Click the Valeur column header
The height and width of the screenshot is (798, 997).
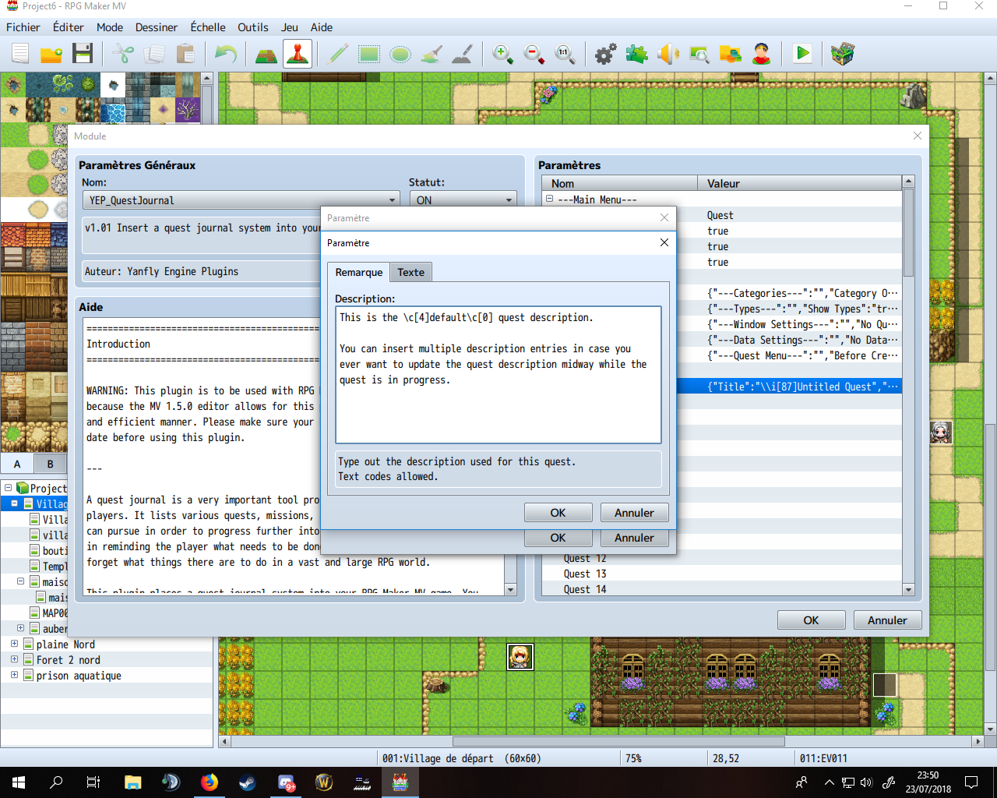tap(800, 184)
